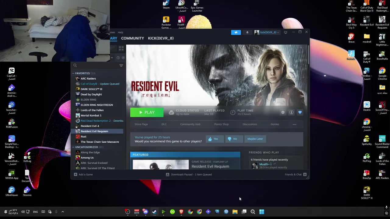Screen dimensions: 390x219
Task: Open Friends & Chat panel
Action: coord(296,175)
